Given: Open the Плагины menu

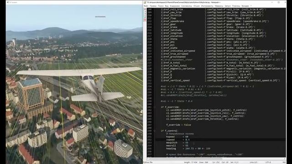Looking at the screenshot, I should coord(236,6).
